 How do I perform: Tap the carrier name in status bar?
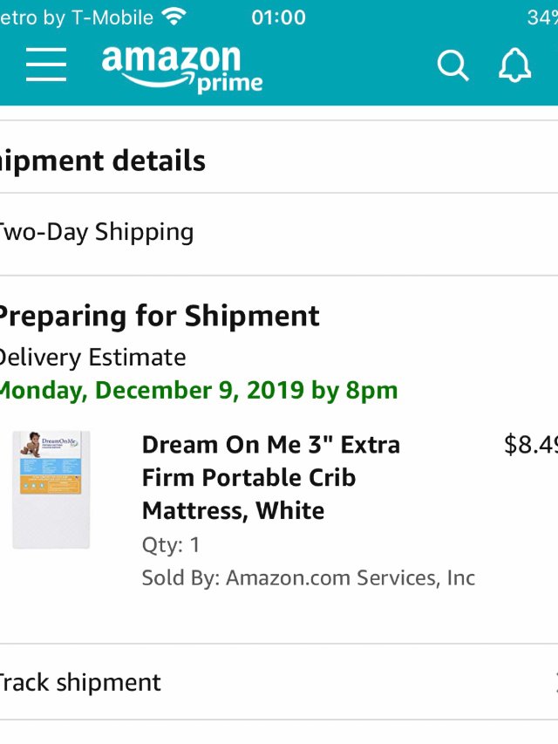(77, 17)
